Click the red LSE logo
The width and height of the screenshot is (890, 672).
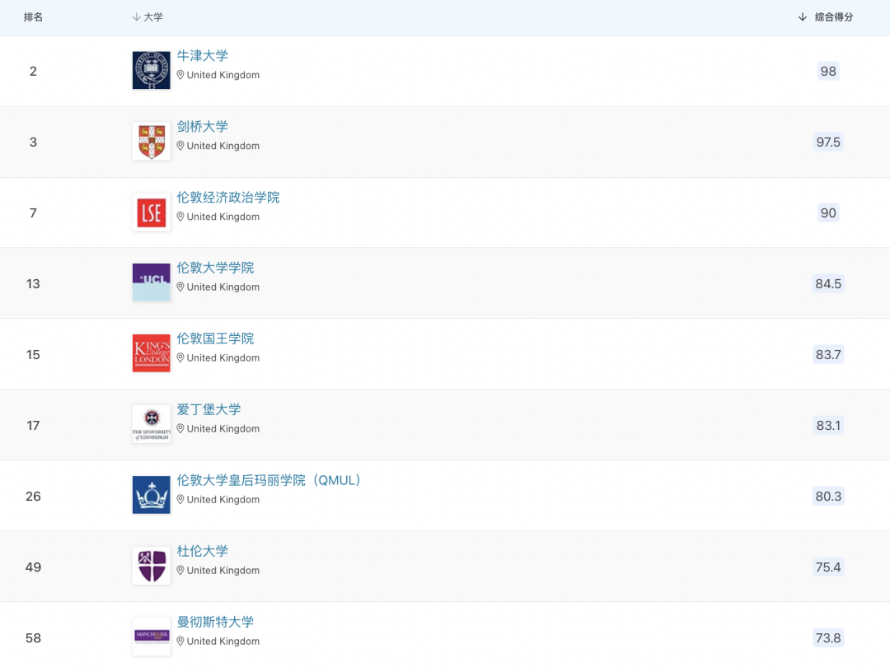click(151, 212)
